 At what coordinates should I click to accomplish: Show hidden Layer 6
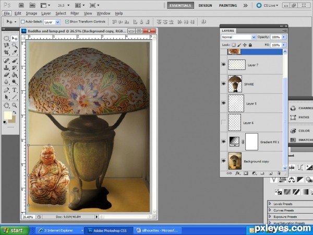(224, 122)
